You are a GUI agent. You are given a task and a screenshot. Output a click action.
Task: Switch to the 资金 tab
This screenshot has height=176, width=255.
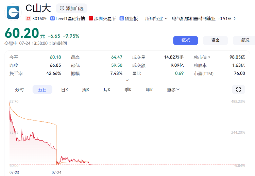point(215,40)
